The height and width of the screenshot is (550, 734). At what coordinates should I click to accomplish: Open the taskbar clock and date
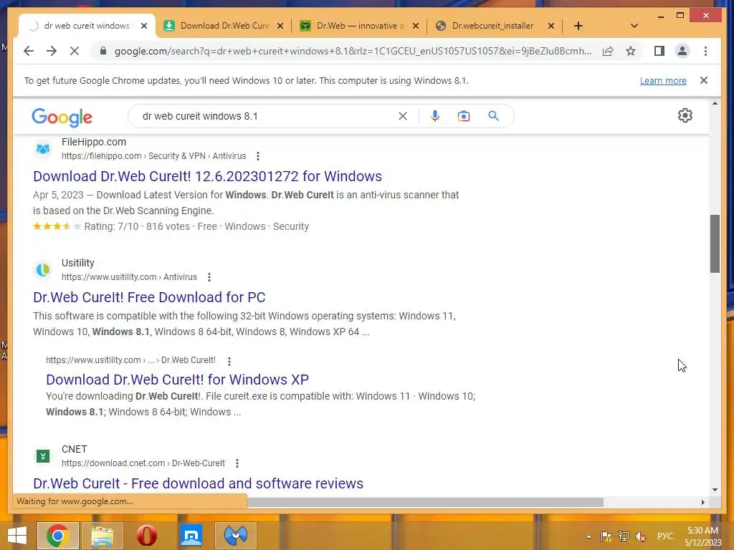click(702, 536)
